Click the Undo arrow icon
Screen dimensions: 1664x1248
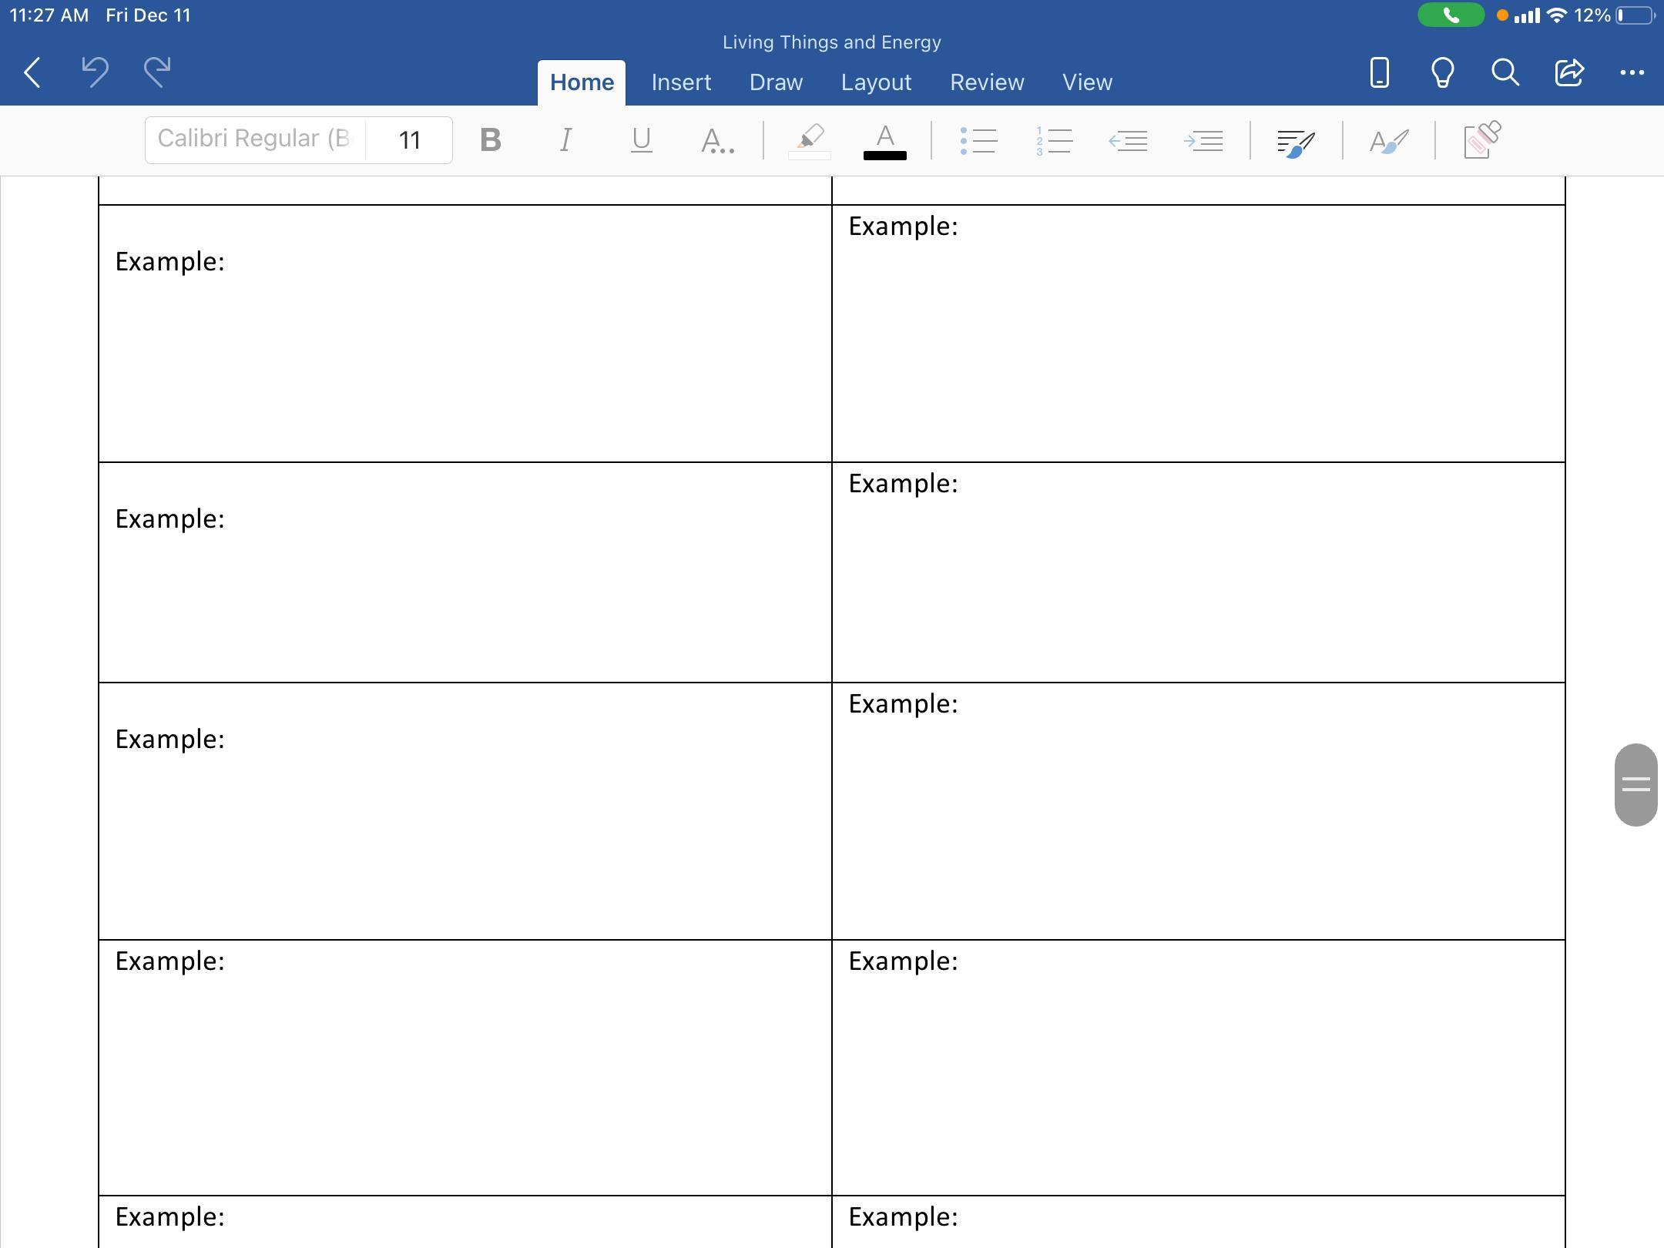click(x=95, y=72)
